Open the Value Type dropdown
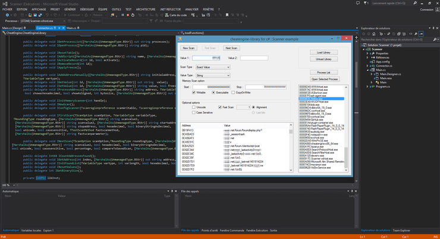Viewport: 440px width, 239px height. tap(213, 76)
